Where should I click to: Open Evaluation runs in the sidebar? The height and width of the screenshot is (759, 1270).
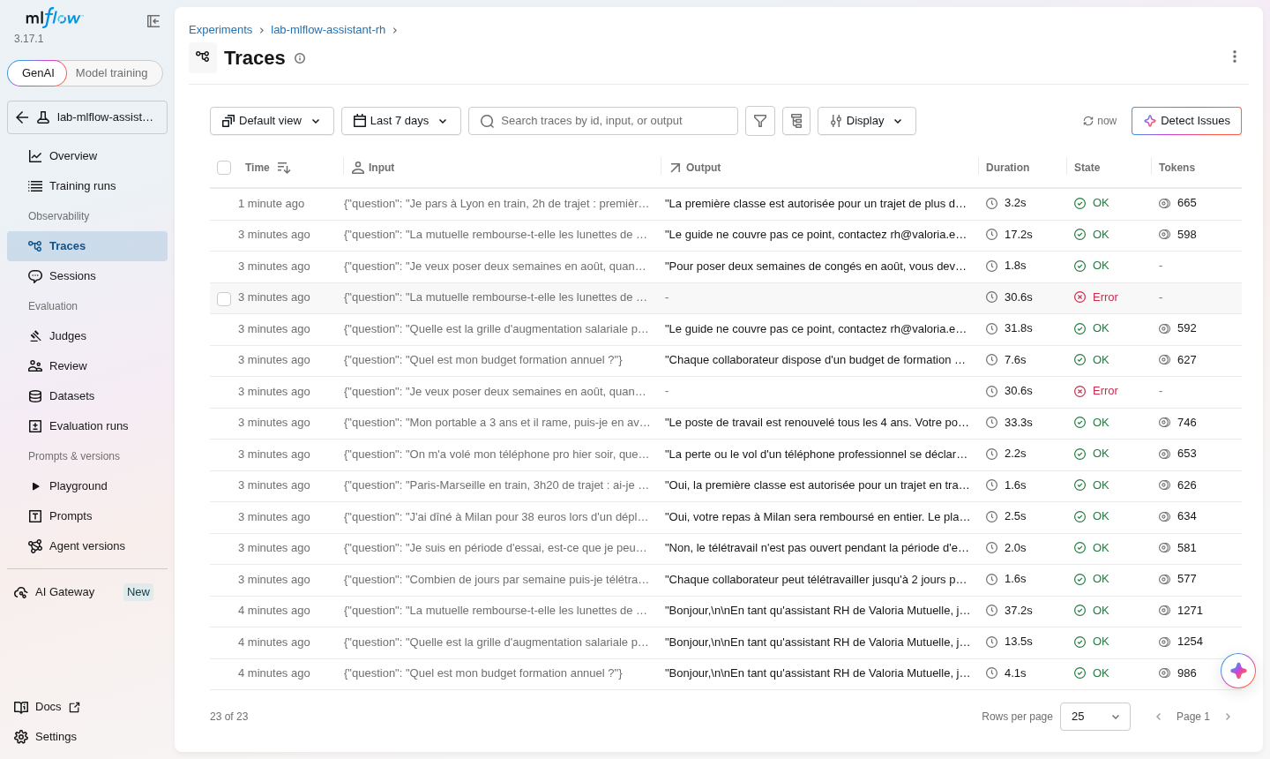pos(86,426)
